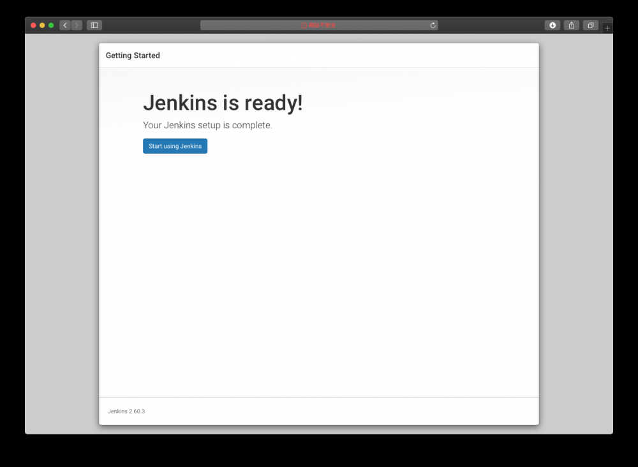Show all tabs overview icon
Image resolution: width=638 pixels, height=467 pixels.
point(590,26)
